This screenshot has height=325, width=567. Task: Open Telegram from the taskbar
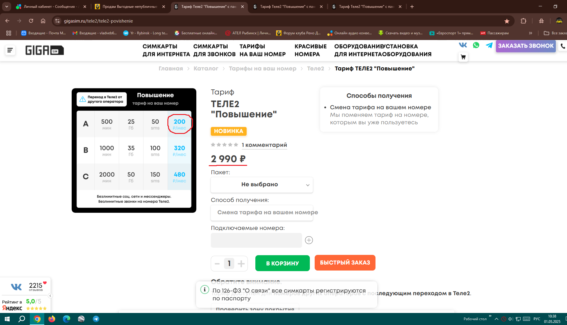96,319
